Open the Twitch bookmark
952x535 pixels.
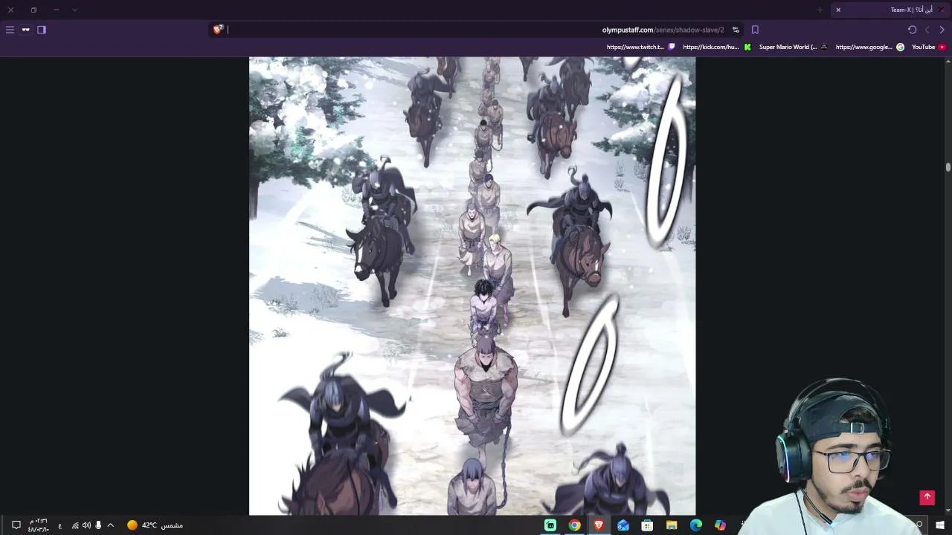click(x=640, y=47)
